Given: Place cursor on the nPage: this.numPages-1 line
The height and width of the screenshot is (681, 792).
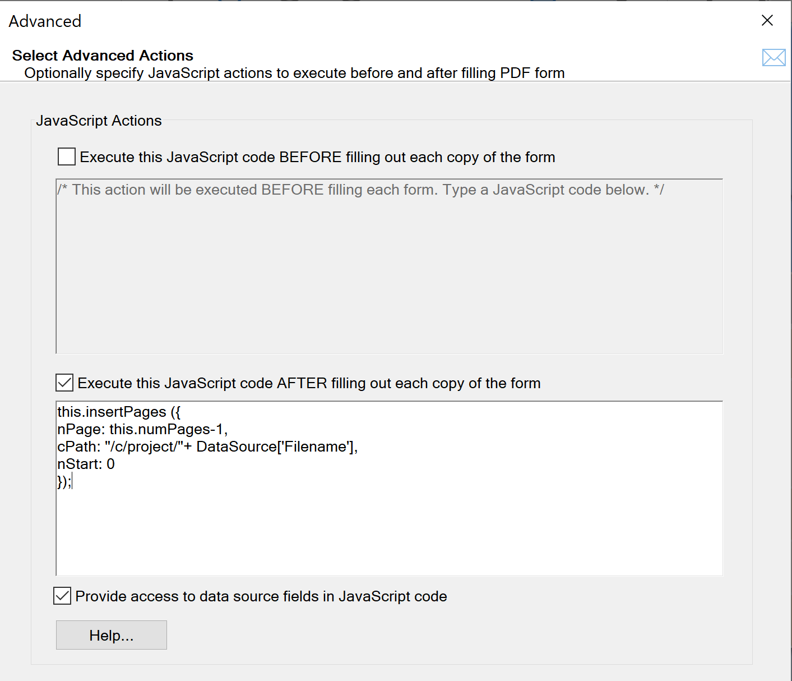Looking at the screenshot, I should [x=142, y=429].
